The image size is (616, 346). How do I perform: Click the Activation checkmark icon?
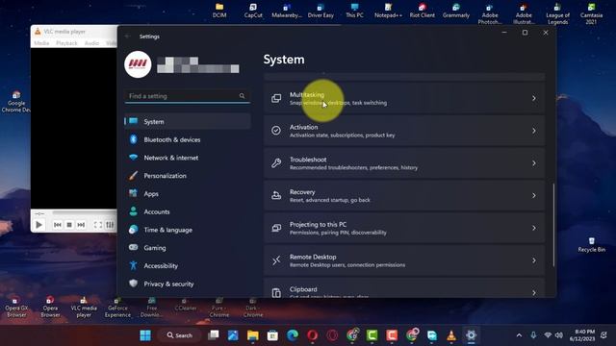coord(276,131)
